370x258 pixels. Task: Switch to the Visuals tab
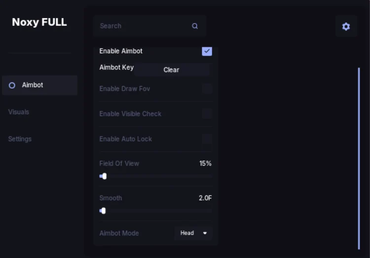19,112
